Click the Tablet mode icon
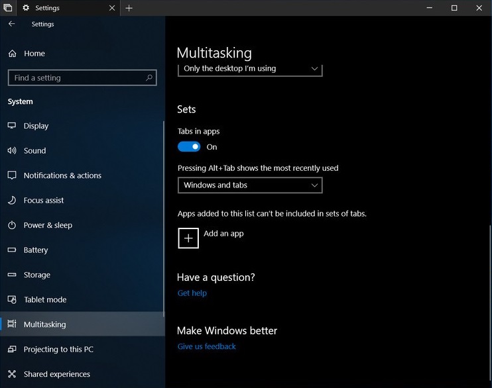492x388 pixels. (12, 300)
